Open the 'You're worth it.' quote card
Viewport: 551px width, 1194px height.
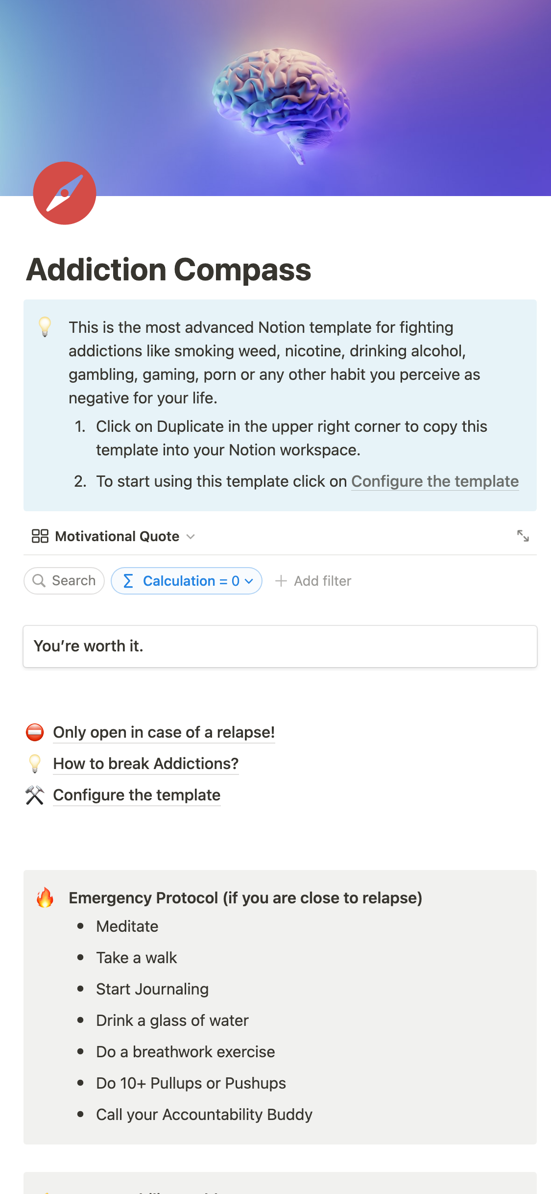pyautogui.click(x=280, y=646)
